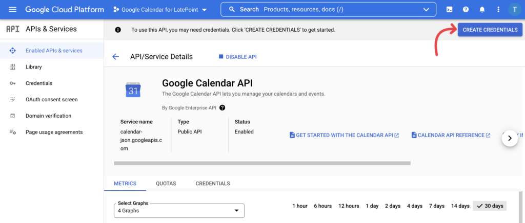The height and width of the screenshot is (223, 525).
Task: Click the Library grid icon
Action: coord(13,67)
